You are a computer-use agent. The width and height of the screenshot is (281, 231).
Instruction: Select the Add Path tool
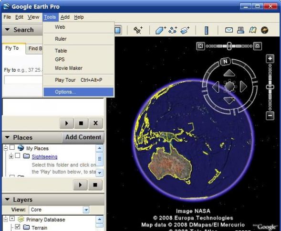[x=173, y=30]
